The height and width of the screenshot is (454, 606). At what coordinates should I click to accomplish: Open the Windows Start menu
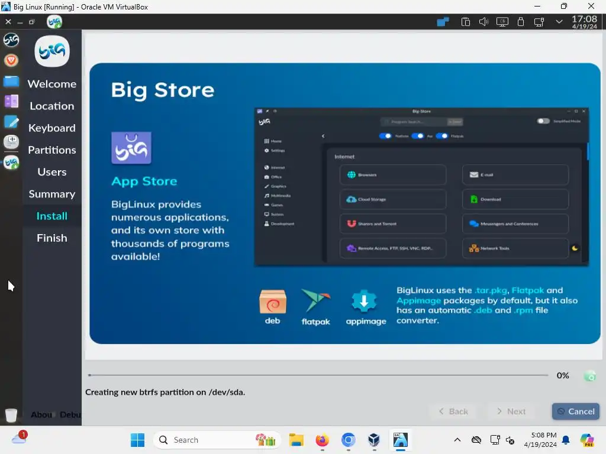[x=137, y=440]
